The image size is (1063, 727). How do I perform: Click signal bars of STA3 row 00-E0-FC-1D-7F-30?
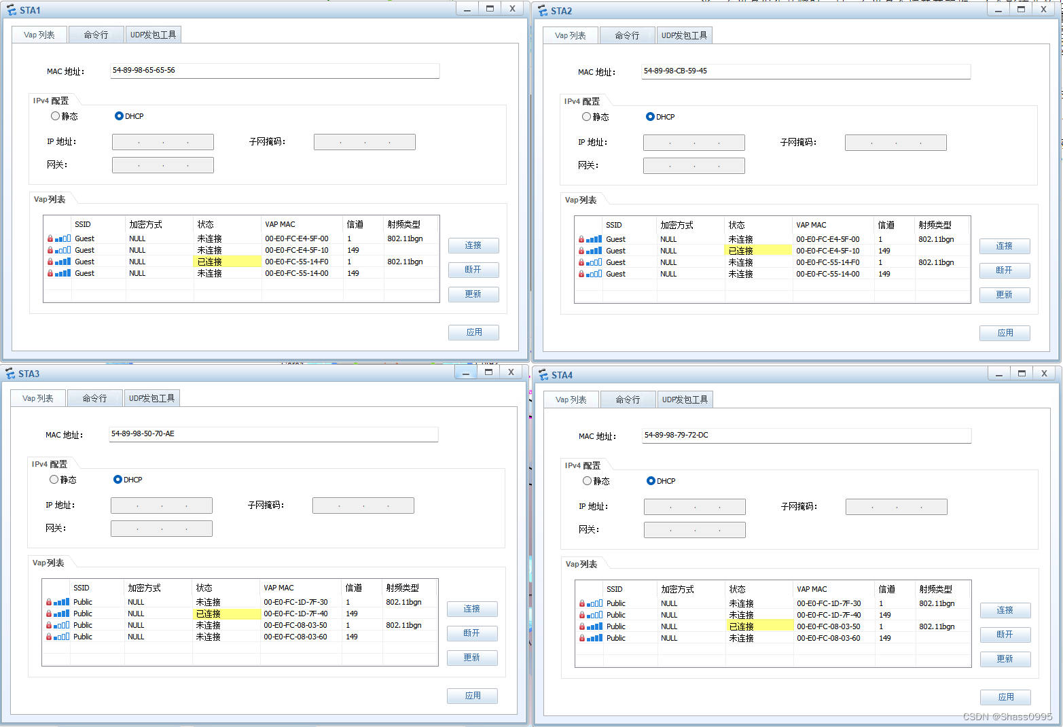pos(62,602)
